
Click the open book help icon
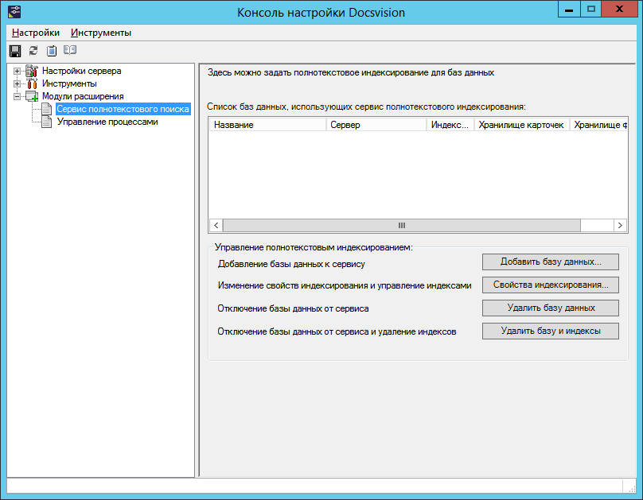tap(70, 50)
